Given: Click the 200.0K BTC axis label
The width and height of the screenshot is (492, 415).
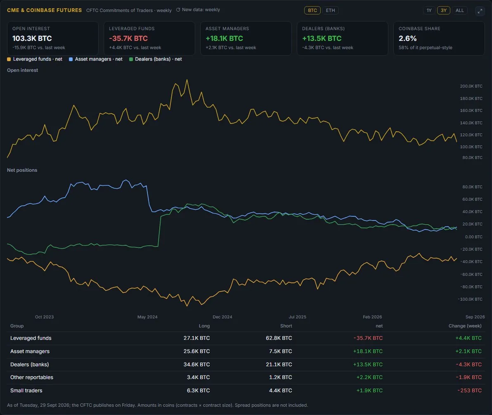Looking at the screenshot, I should tap(471, 86).
